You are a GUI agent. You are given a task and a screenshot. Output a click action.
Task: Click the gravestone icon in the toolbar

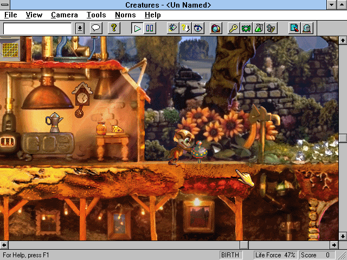pos(306,28)
